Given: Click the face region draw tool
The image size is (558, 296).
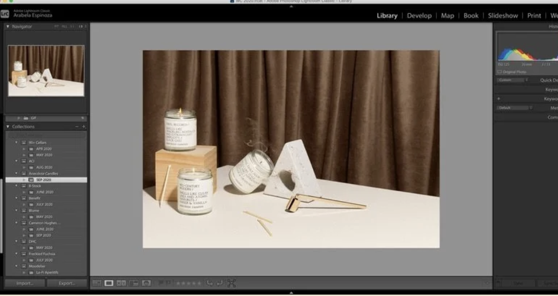Looking at the screenshot, I should pyautogui.click(x=232, y=283).
